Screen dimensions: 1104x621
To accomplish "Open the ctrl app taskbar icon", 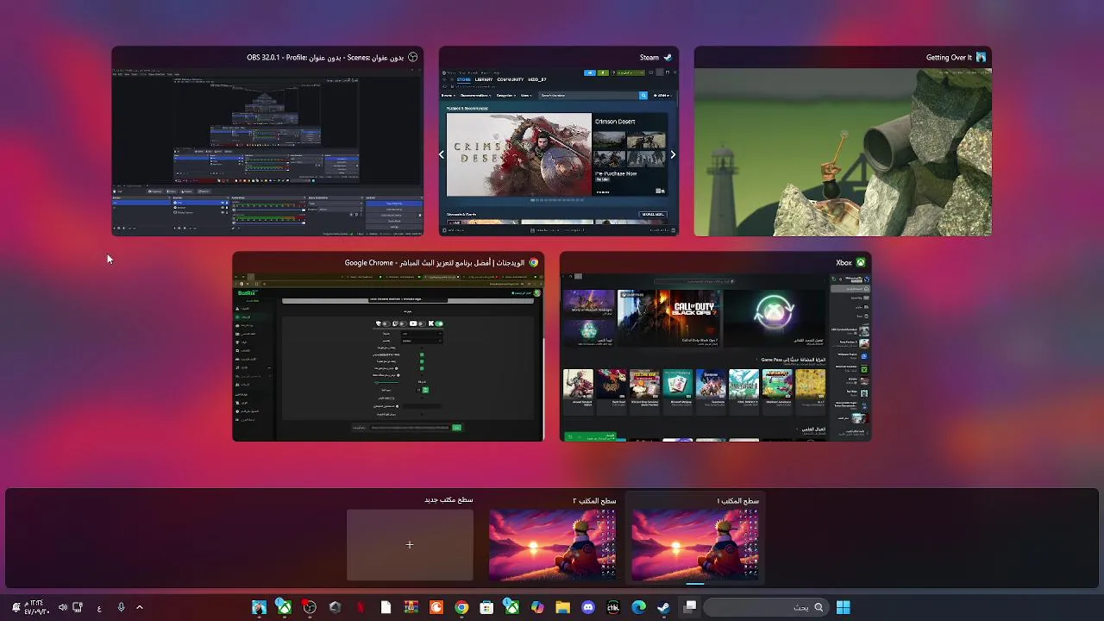I will pyautogui.click(x=613, y=607).
